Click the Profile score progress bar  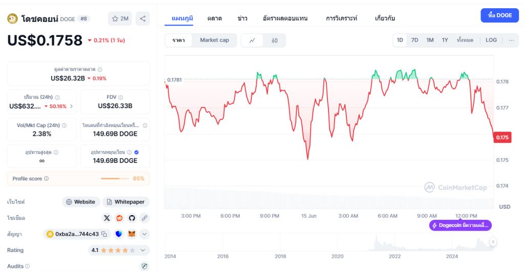coord(115,179)
